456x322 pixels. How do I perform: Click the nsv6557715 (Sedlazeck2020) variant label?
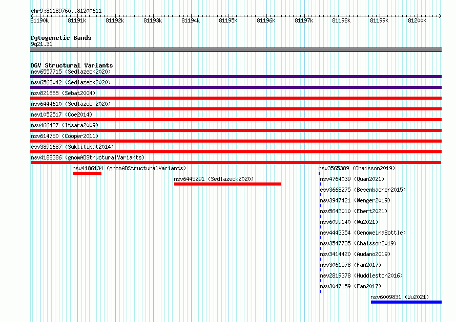pyautogui.click(x=71, y=72)
